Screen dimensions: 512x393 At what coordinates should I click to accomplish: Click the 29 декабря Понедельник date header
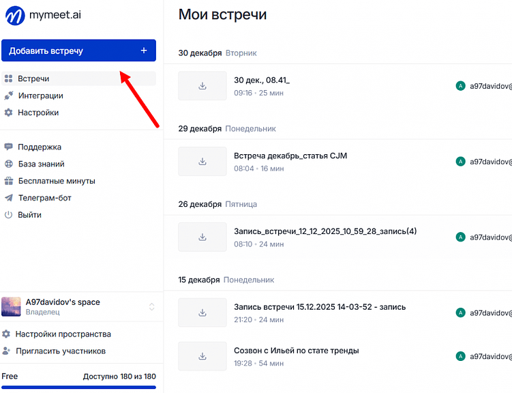point(227,129)
